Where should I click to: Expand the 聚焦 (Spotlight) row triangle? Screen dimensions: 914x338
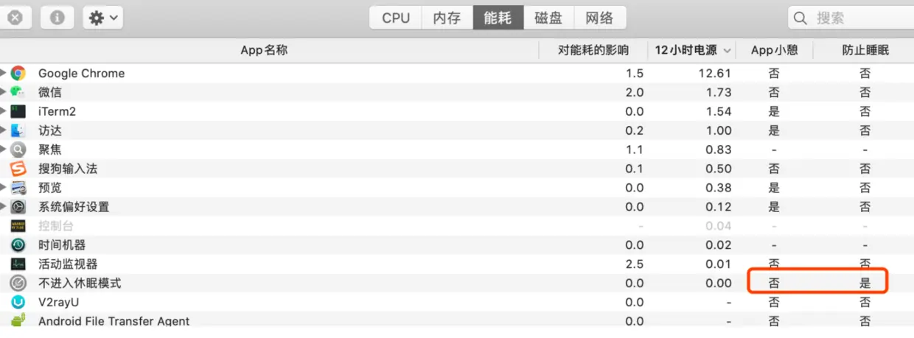pos(4,149)
